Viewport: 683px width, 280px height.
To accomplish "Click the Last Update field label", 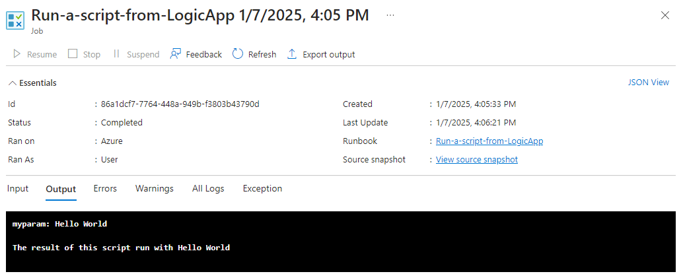I will 365,123.
